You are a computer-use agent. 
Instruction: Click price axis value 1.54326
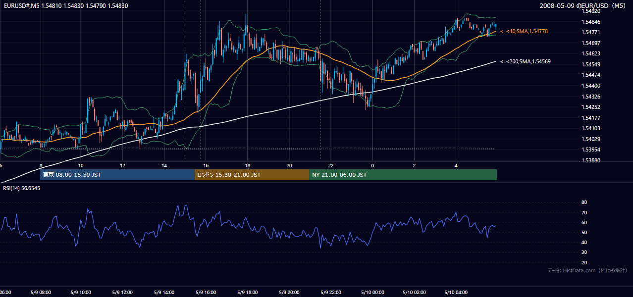point(591,96)
